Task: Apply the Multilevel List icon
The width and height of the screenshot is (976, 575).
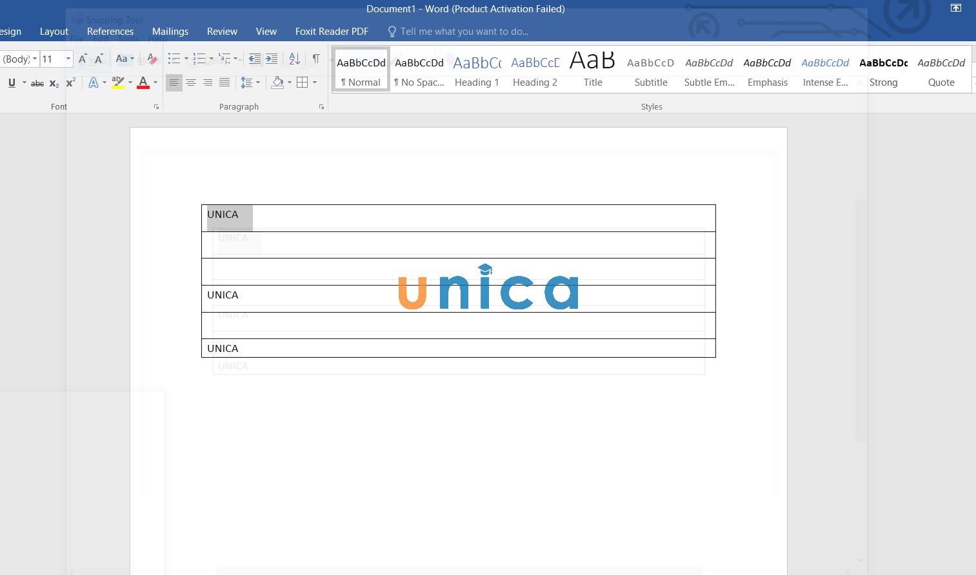Action: coord(224,59)
